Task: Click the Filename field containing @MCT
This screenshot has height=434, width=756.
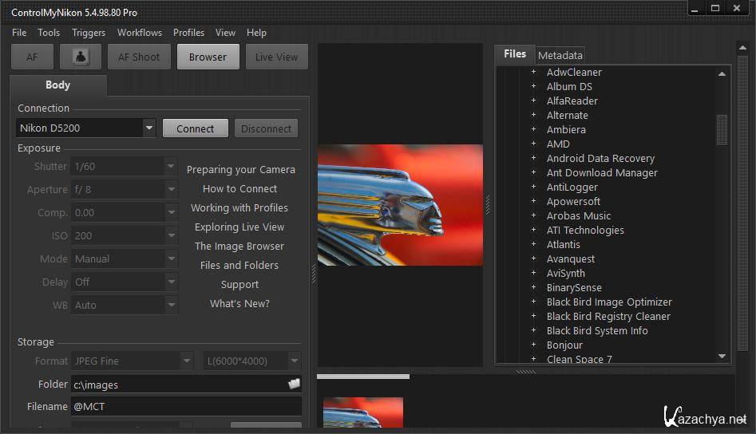Action: [186, 406]
